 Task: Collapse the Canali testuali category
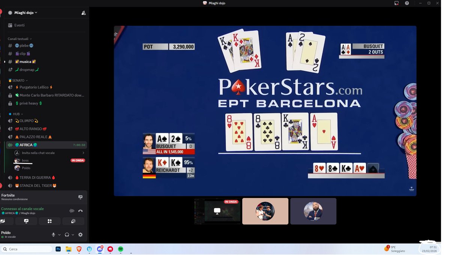coord(19,39)
